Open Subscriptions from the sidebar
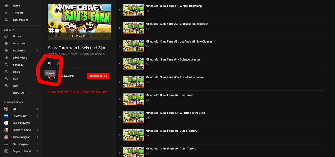 21,20
